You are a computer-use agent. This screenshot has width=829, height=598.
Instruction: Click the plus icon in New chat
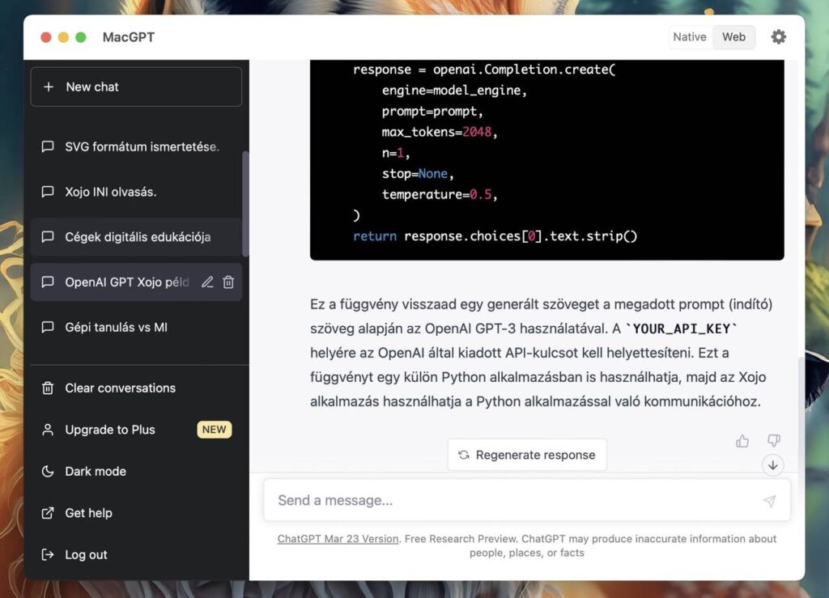(48, 87)
